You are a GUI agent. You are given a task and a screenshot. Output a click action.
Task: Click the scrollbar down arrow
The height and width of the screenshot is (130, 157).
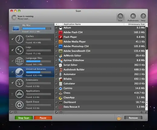pyautogui.click(x=146, y=106)
